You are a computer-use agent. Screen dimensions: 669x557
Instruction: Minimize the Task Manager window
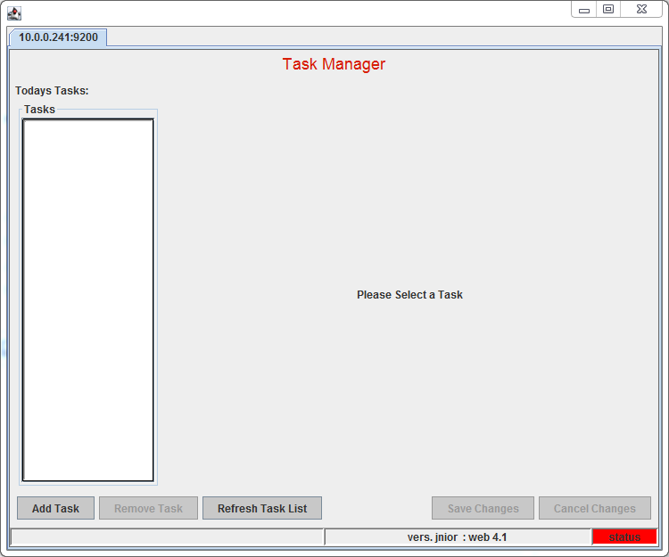pyautogui.click(x=584, y=10)
